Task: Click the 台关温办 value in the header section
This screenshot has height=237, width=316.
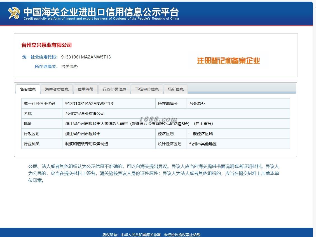Action: [69, 67]
